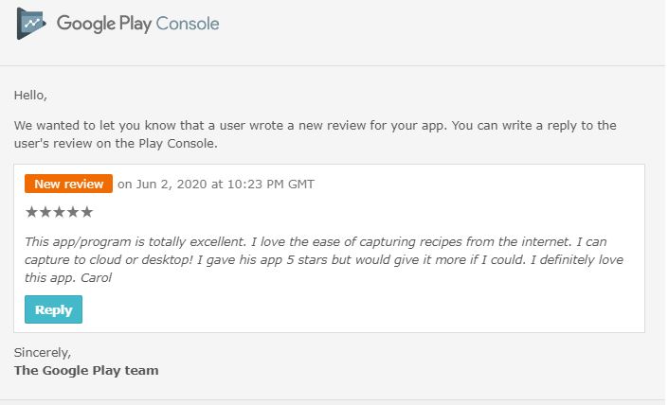Click the Google Play Console wordmark
Viewport: 668px width, 405px height.
tap(138, 24)
